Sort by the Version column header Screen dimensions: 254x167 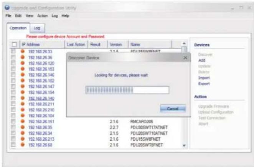(118, 44)
